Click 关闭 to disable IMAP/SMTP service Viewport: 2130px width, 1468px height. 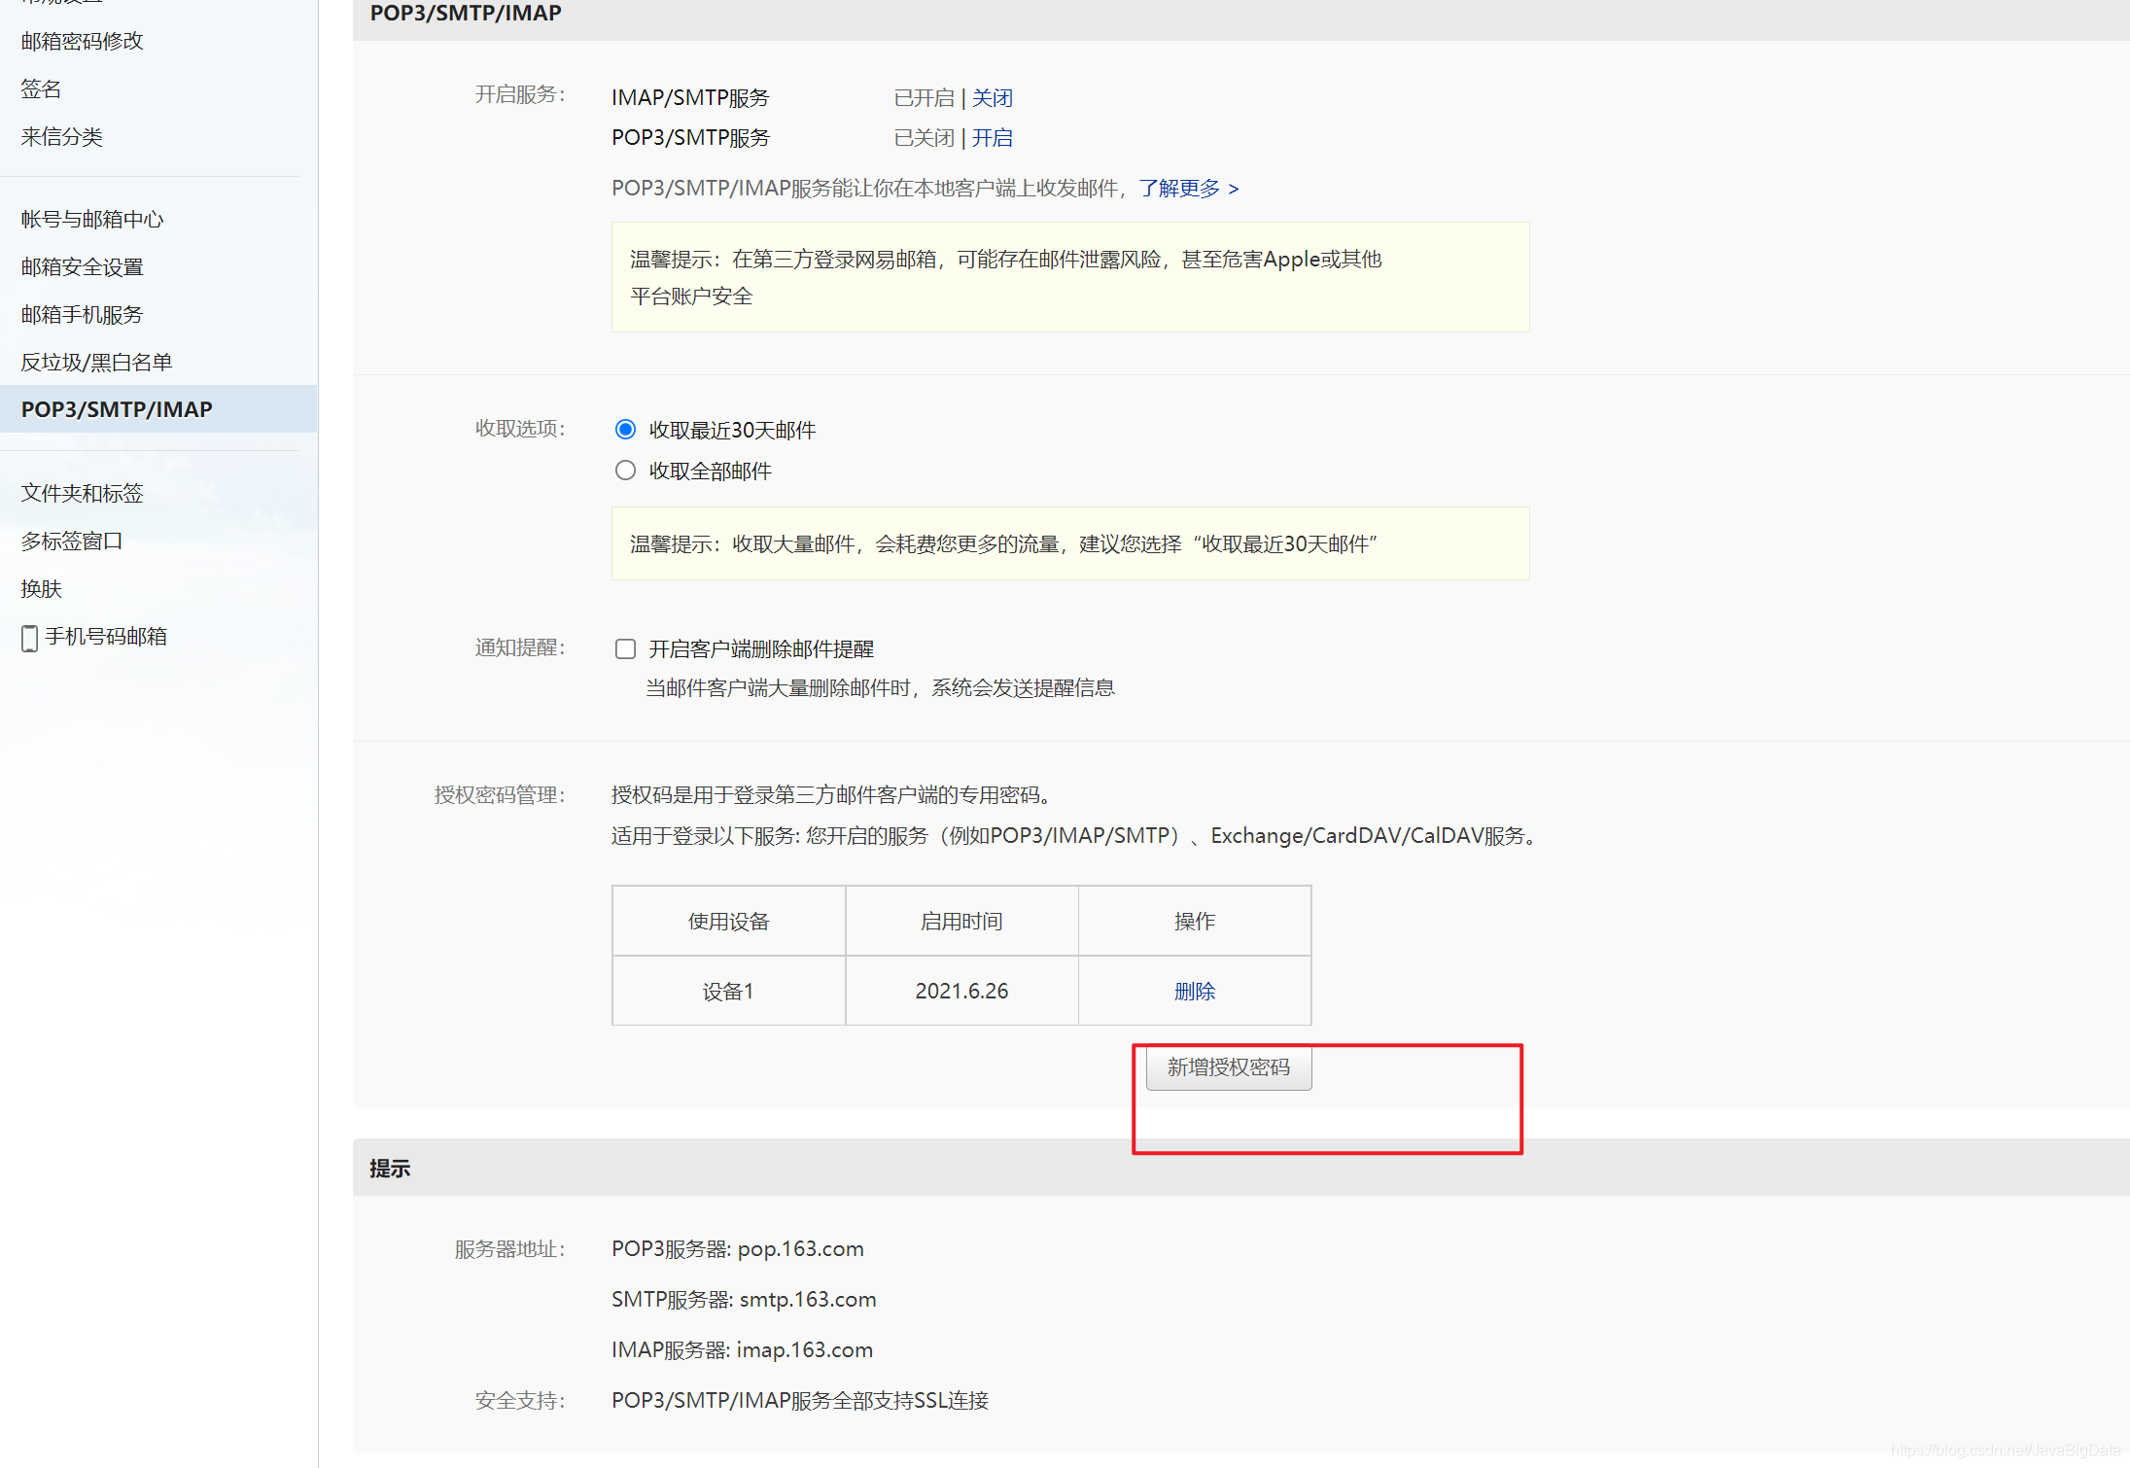[x=993, y=97]
